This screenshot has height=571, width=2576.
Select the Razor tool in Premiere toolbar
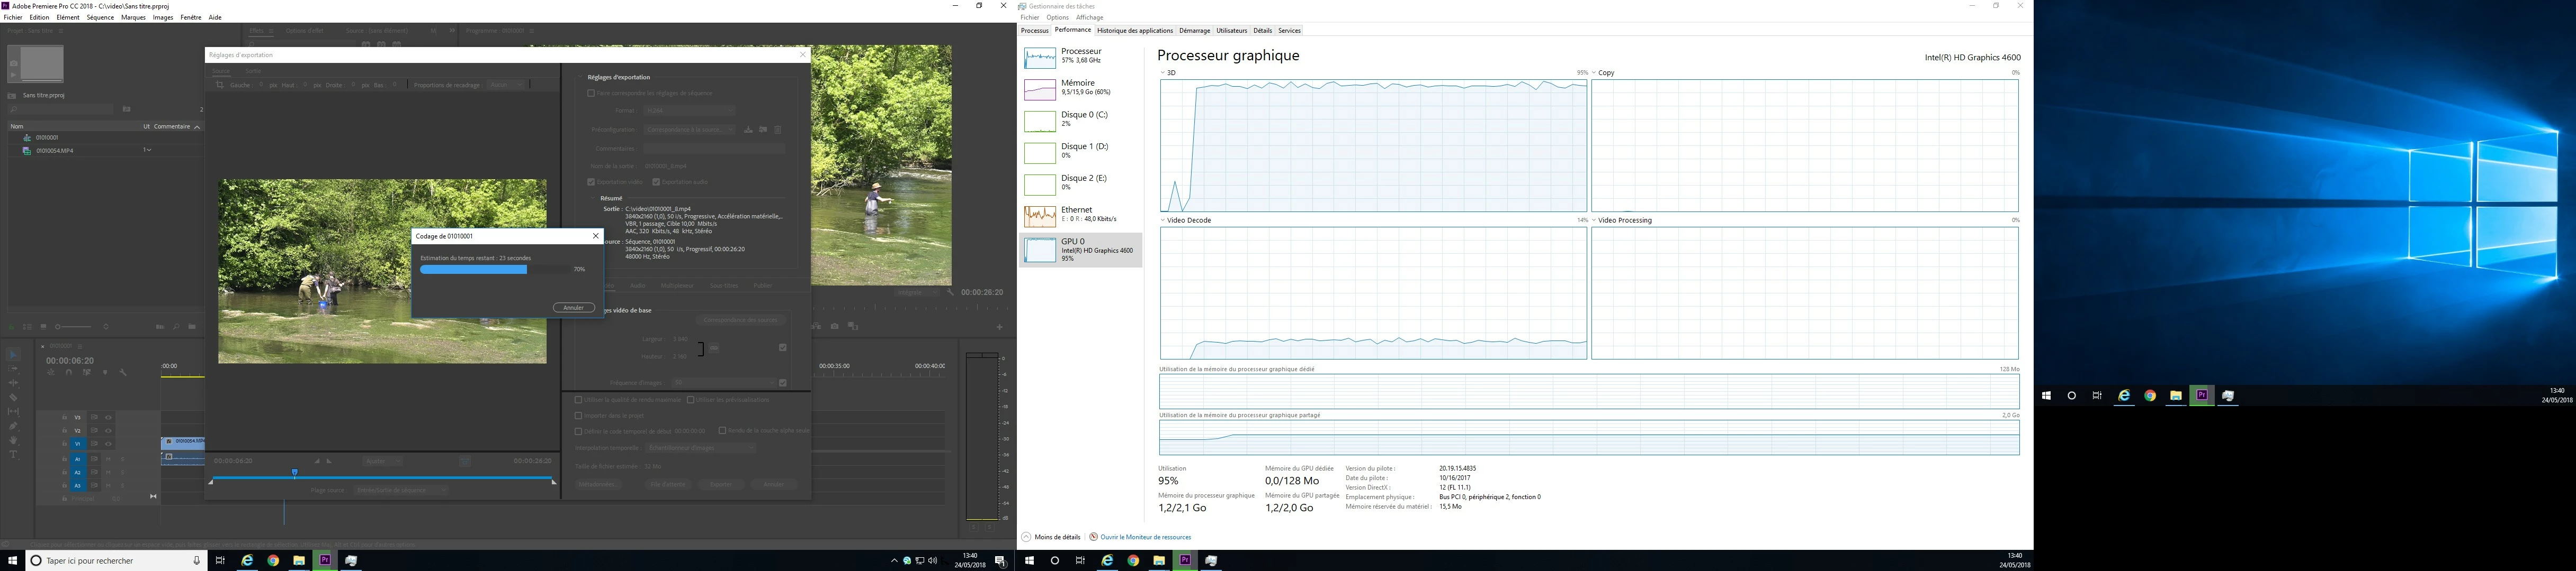(13, 397)
